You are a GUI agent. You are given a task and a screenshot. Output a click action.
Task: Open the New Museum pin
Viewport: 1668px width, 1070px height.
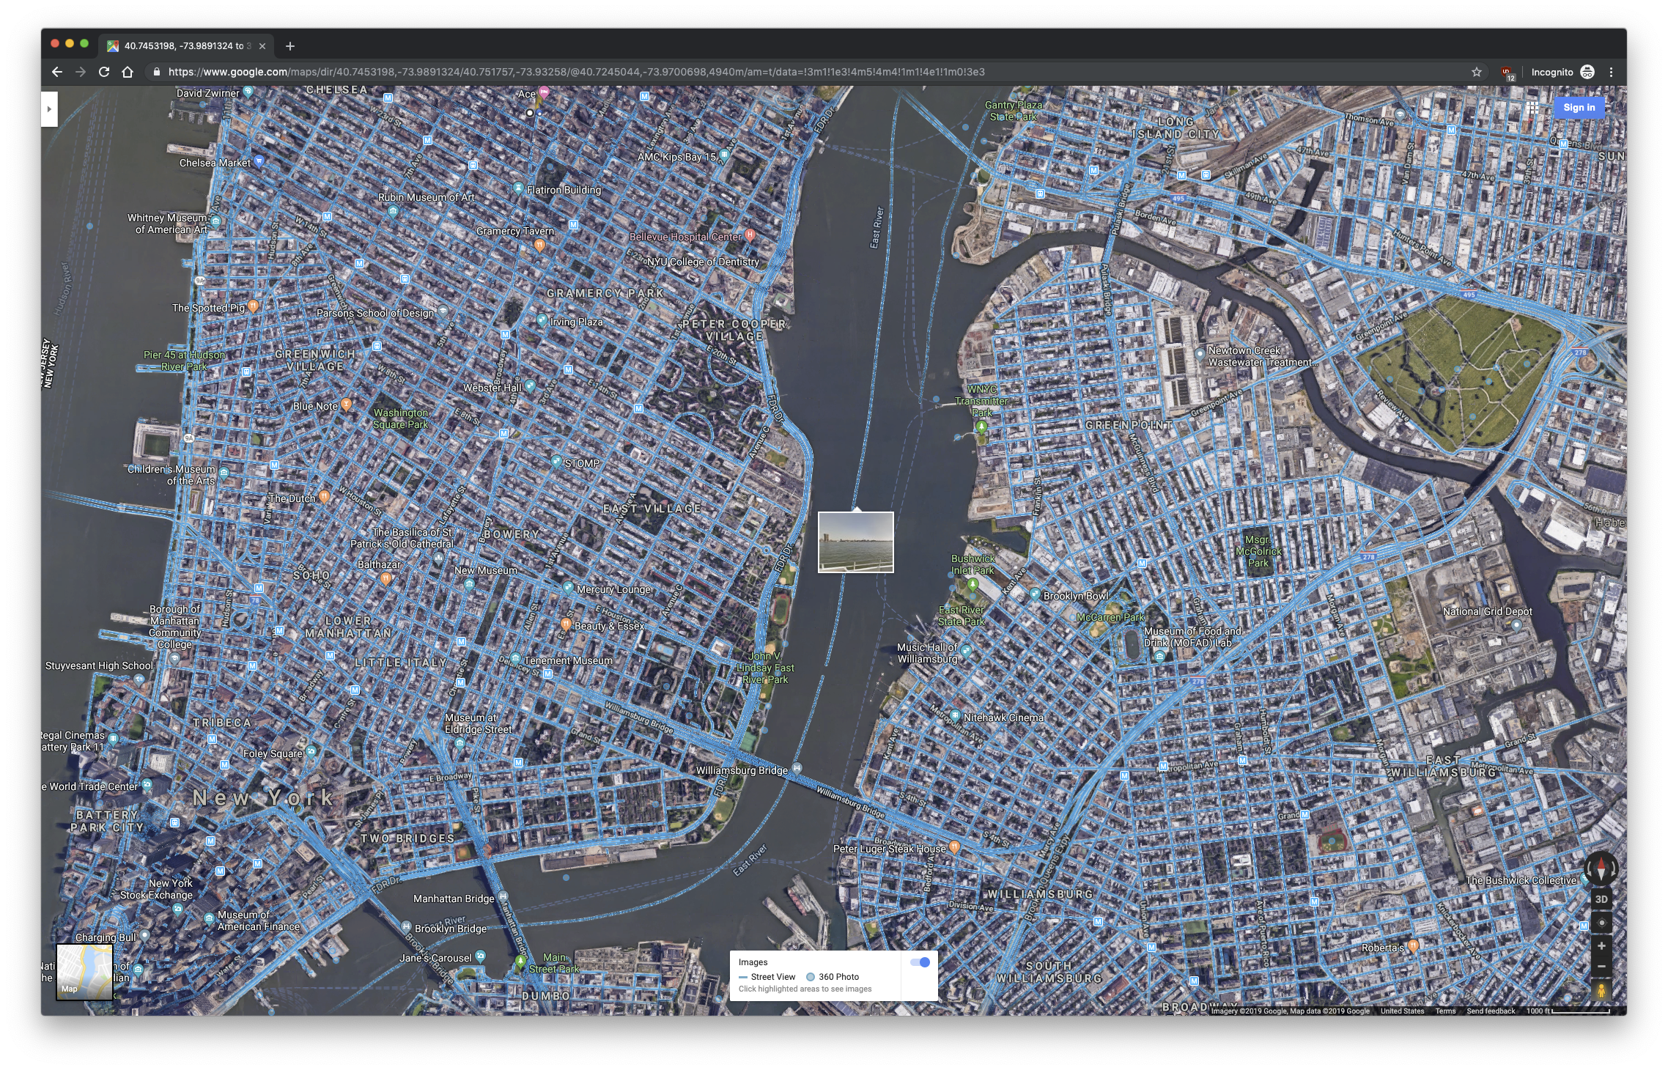469,584
